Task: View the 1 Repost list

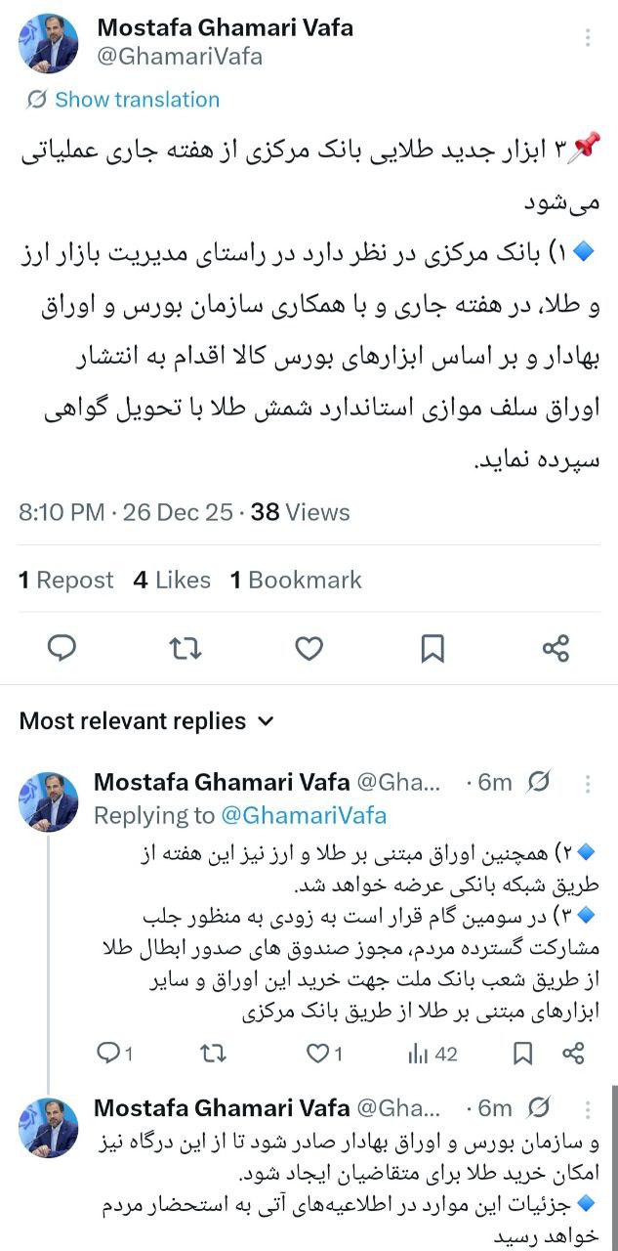Action: click(66, 581)
